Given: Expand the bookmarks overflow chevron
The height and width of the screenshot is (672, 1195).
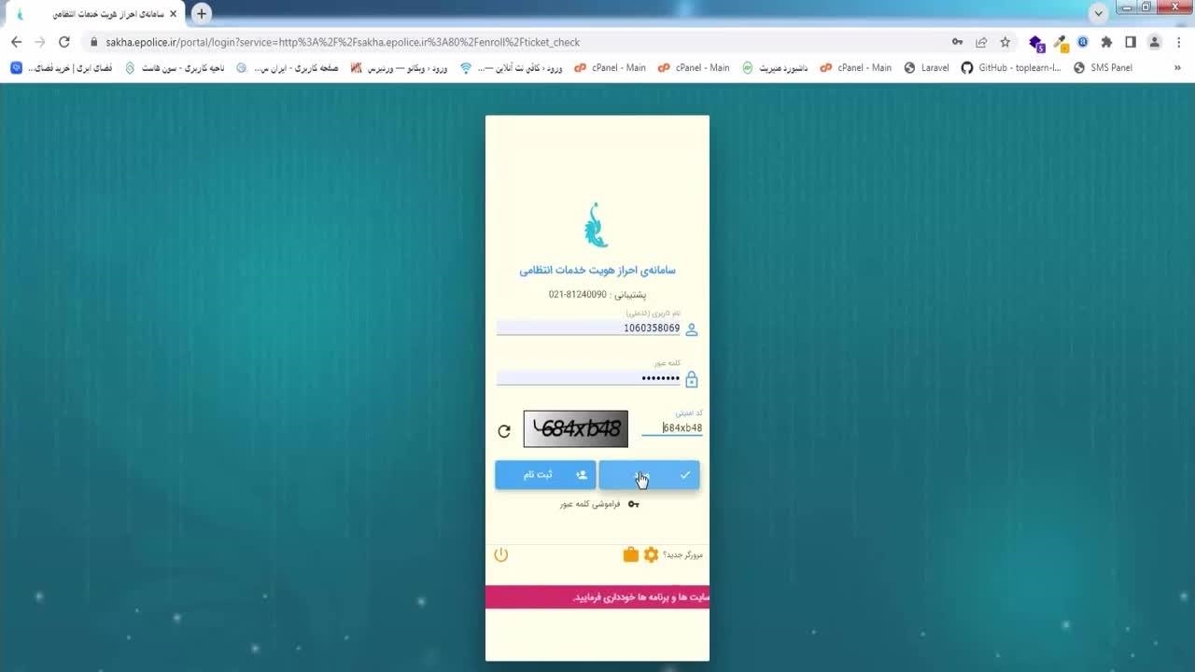Looking at the screenshot, I should click(1177, 68).
